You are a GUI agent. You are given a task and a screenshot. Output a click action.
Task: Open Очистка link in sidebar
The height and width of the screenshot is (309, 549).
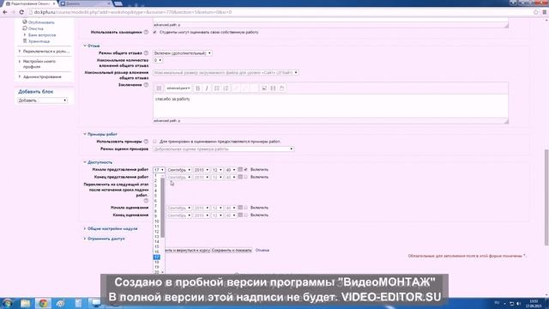36,28
